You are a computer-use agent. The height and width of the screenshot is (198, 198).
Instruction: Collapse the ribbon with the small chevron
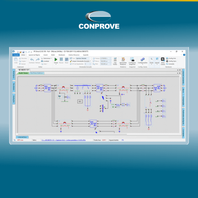[x=181, y=55]
